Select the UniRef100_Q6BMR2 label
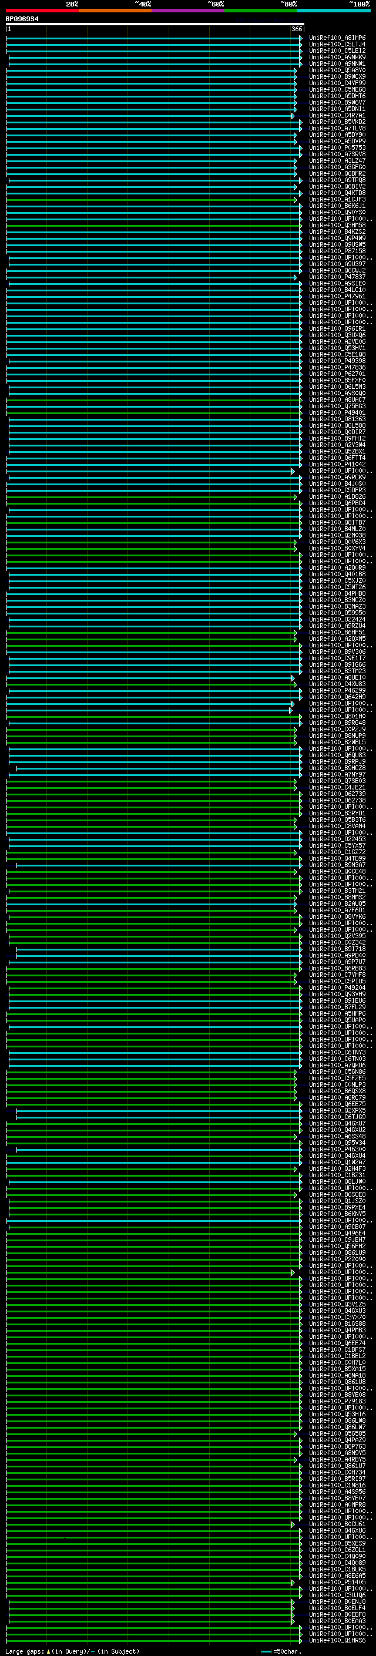Image resolution: width=376 pixels, height=1656 pixels. click(x=337, y=173)
